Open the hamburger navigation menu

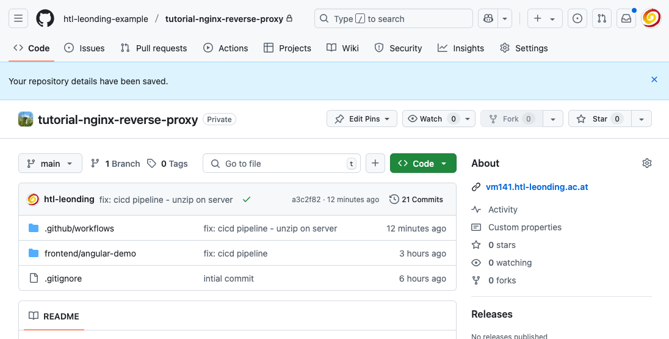18,19
